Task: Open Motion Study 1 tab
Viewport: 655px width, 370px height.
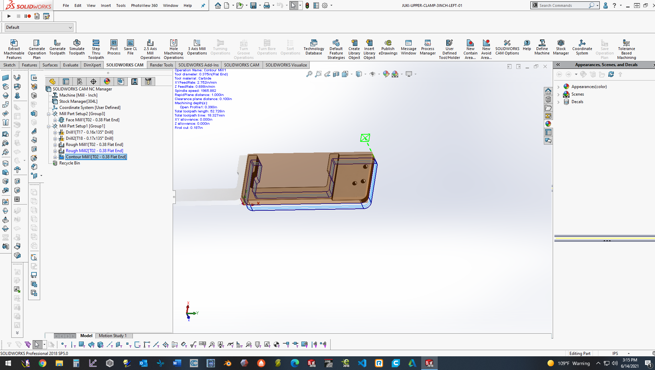Action: click(113, 336)
